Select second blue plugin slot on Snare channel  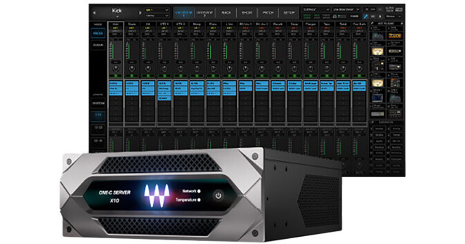(x=132, y=88)
